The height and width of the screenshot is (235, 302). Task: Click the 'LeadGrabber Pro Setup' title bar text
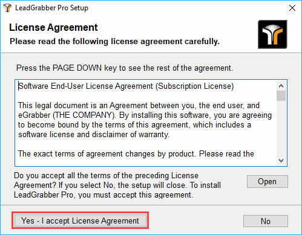tap(51, 8)
